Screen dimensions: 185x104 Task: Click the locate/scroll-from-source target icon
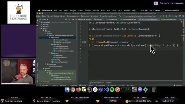coord(66,19)
